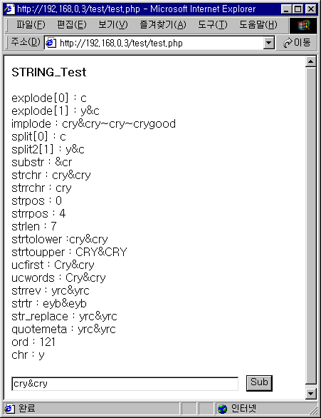Click the Internet Explorer logo in title bar
The image size is (321, 418).
(x=9, y=9)
